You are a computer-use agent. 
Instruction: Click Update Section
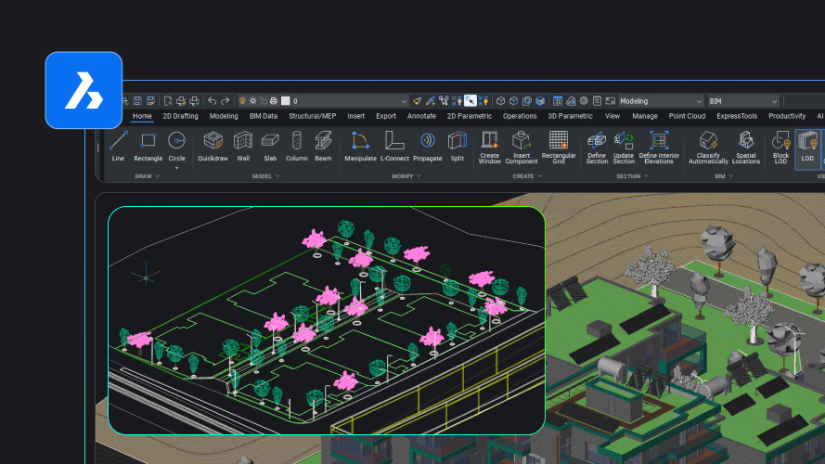click(x=624, y=148)
